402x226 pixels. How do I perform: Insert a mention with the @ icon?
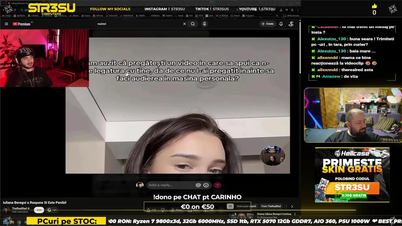198,185
